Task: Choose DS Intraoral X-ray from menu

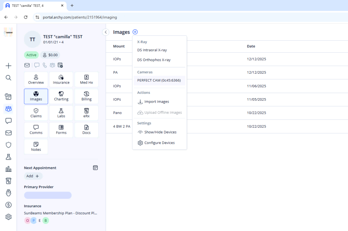Action: (x=152, y=50)
